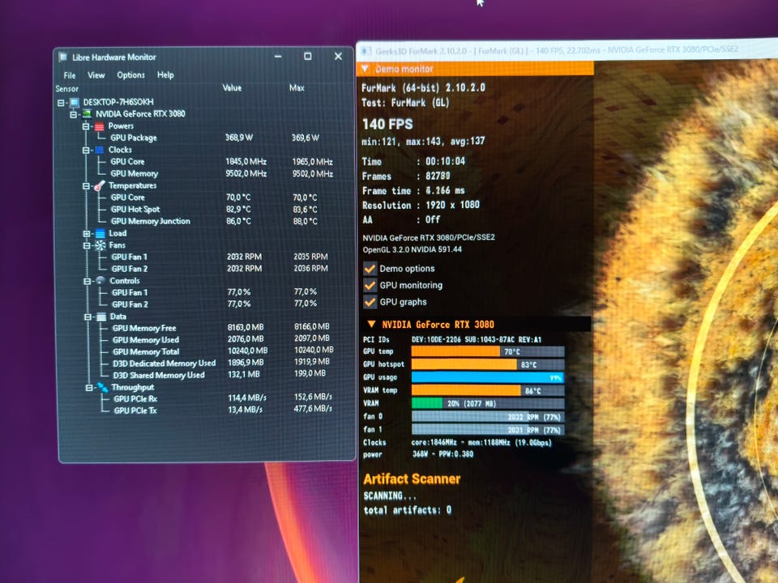Viewport: 778px width, 583px height.
Task: Collapse the Fans section
Action: [x=87, y=246]
